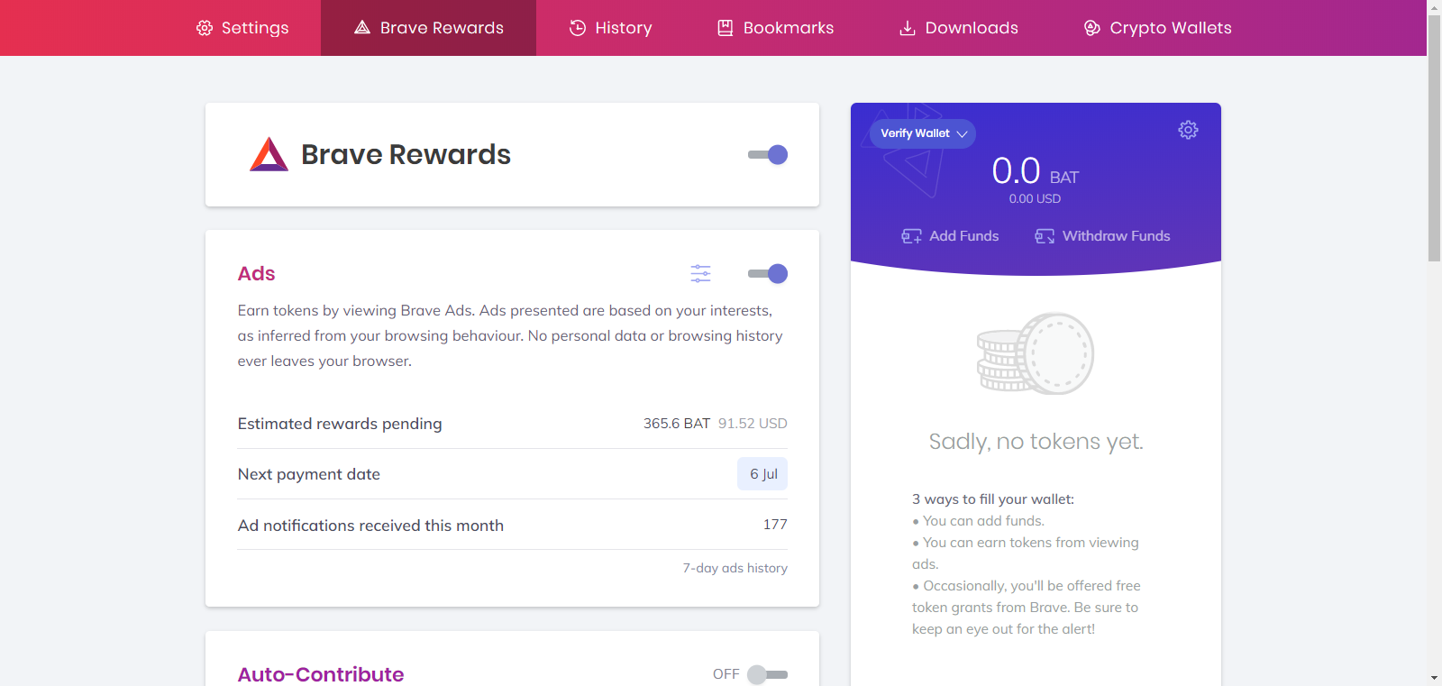Open the 7-day ads history link
This screenshot has width=1442, height=686.
(735, 568)
